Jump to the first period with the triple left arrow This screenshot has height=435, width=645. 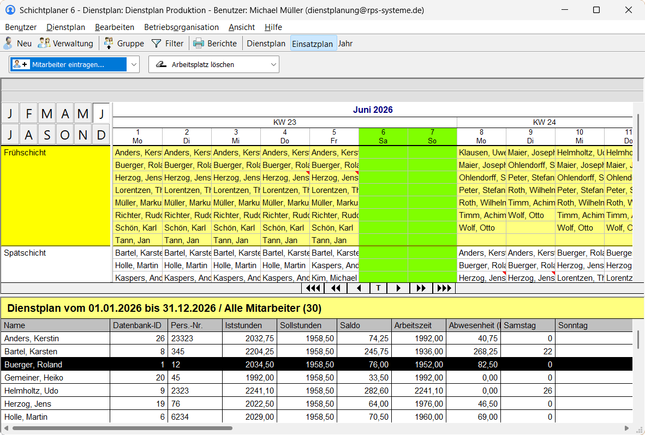coord(313,288)
